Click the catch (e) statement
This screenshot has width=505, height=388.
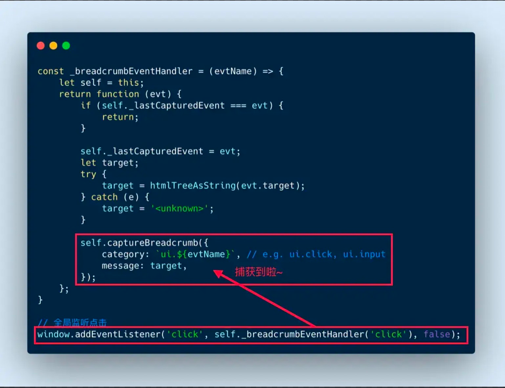(115, 197)
